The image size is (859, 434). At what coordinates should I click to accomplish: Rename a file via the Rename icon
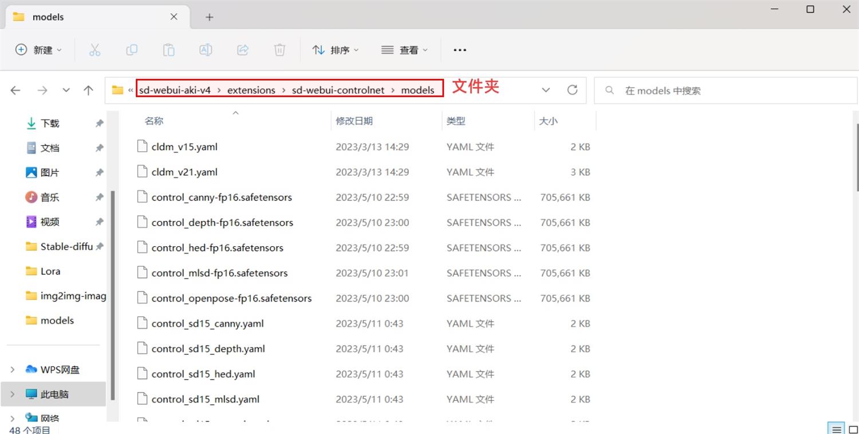(x=206, y=50)
